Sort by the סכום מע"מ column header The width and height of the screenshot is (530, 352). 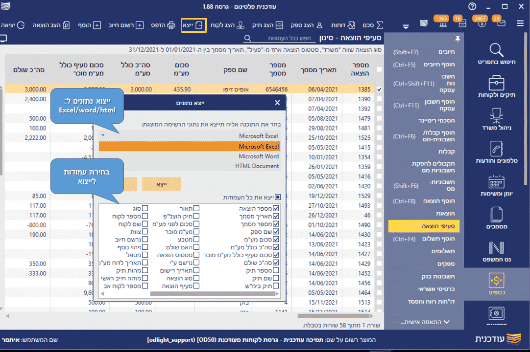click(182, 69)
